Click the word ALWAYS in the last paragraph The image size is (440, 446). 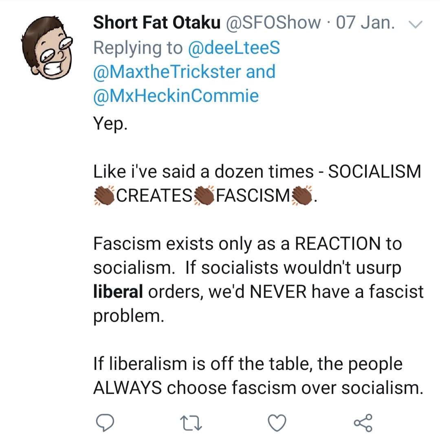tap(127, 388)
